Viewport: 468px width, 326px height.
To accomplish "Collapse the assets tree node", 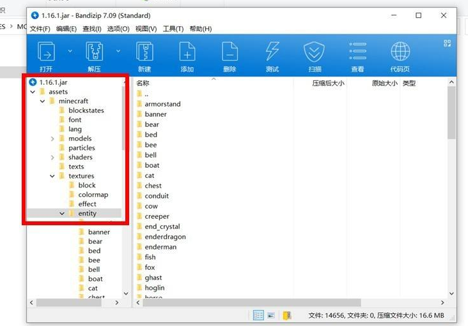I will [x=33, y=92].
